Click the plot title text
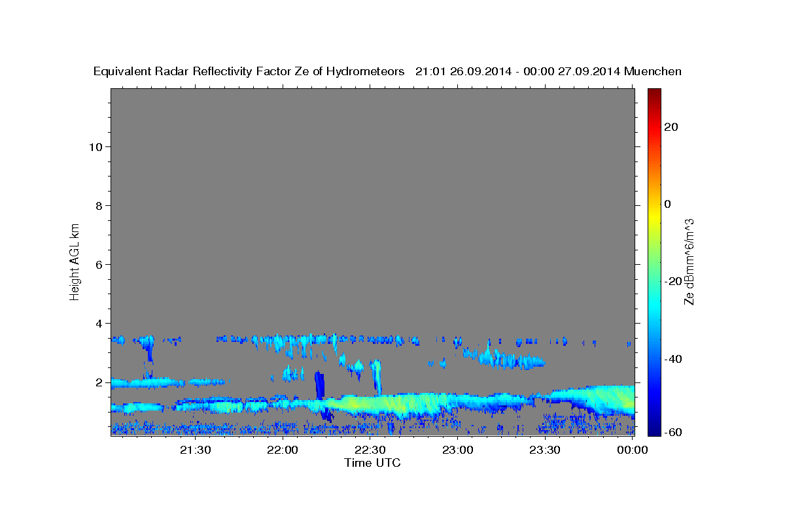785x523 pixels. [388, 71]
